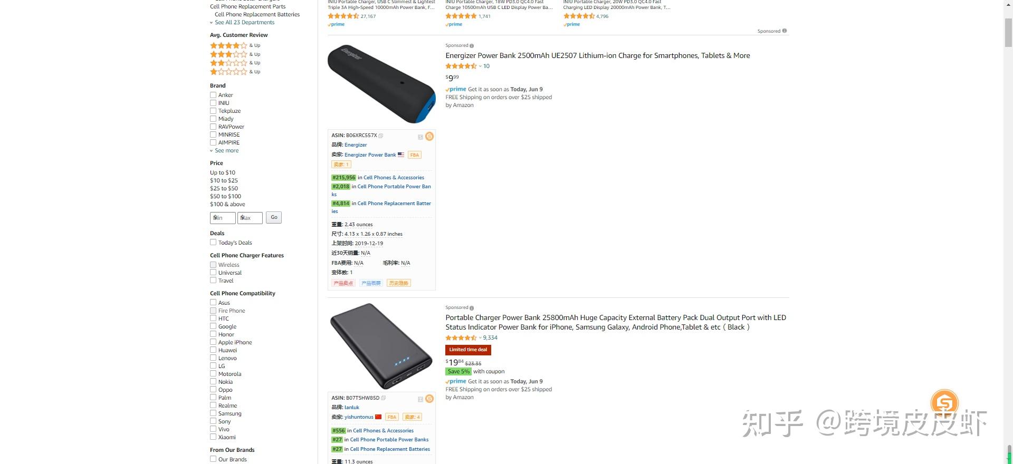Image resolution: width=1013 pixels, height=464 pixels.
Task: Click the QR grid icon in Energizer panel
Action: (421, 137)
